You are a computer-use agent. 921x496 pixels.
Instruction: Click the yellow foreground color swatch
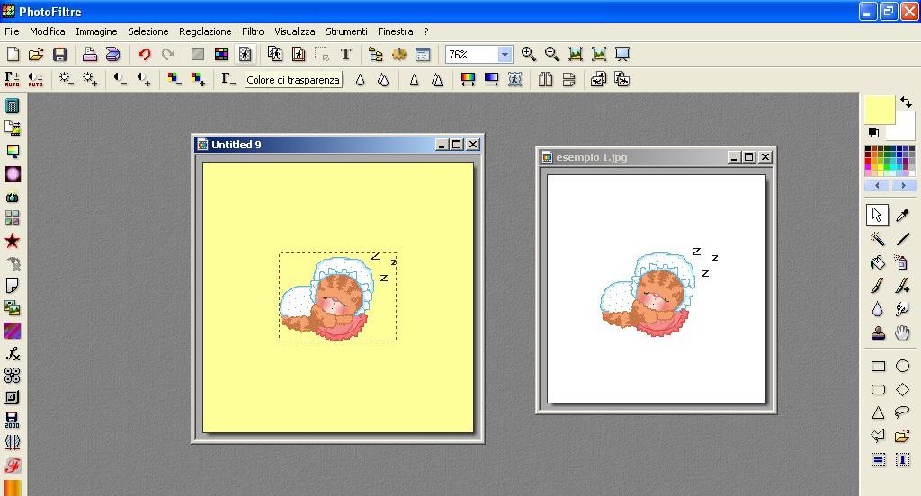click(x=879, y=110)
